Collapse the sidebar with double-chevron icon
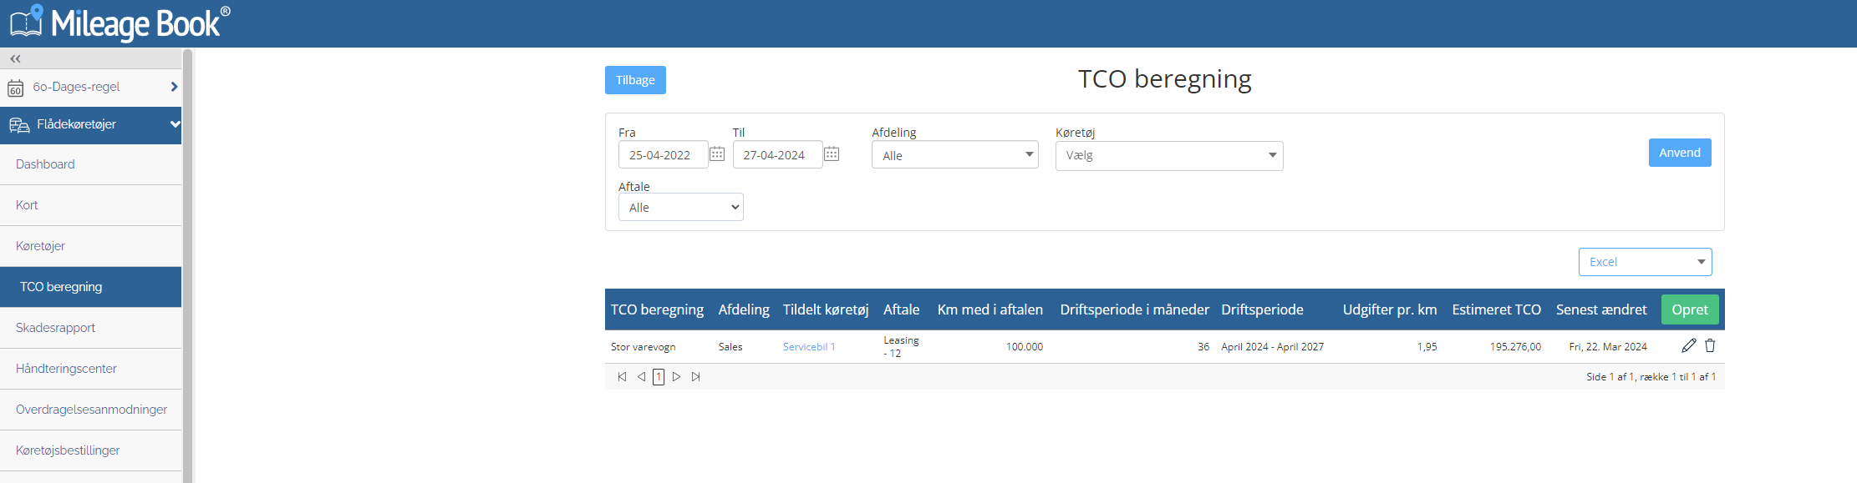 15,58
